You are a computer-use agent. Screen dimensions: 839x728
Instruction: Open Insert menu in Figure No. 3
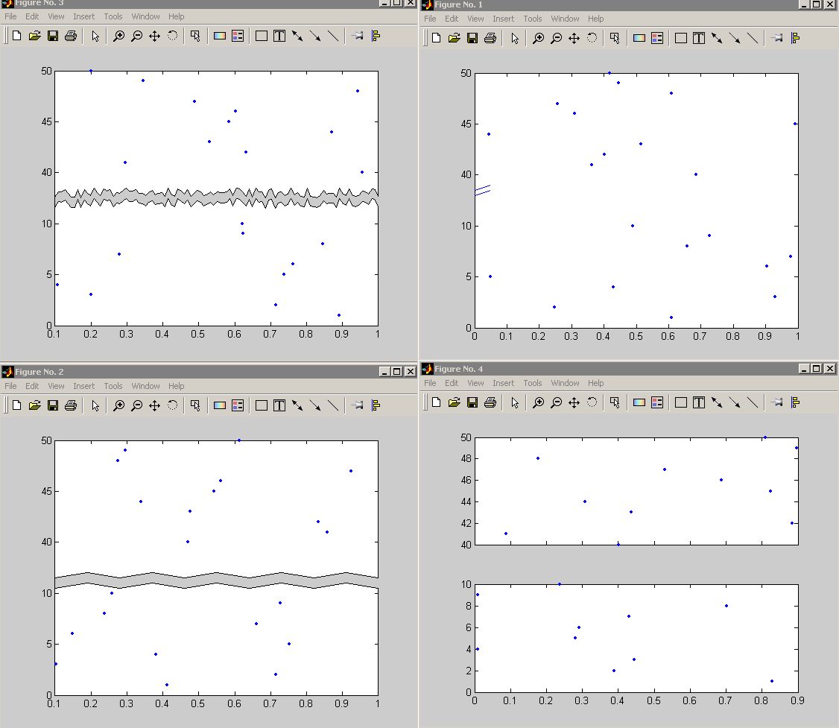[x=84, y=16]
